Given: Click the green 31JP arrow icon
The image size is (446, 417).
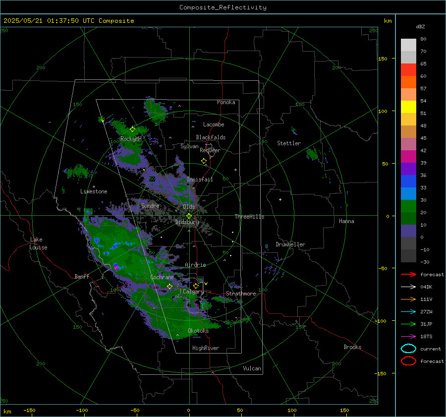Looking at the screenshot, I should [x=408, y=324].
